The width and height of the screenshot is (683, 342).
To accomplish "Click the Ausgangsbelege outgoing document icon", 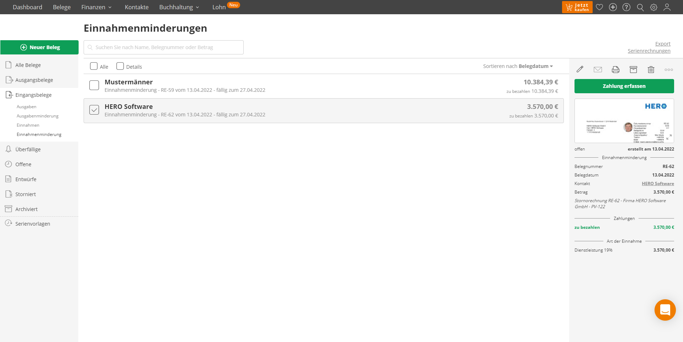I will tap(9, 80).
